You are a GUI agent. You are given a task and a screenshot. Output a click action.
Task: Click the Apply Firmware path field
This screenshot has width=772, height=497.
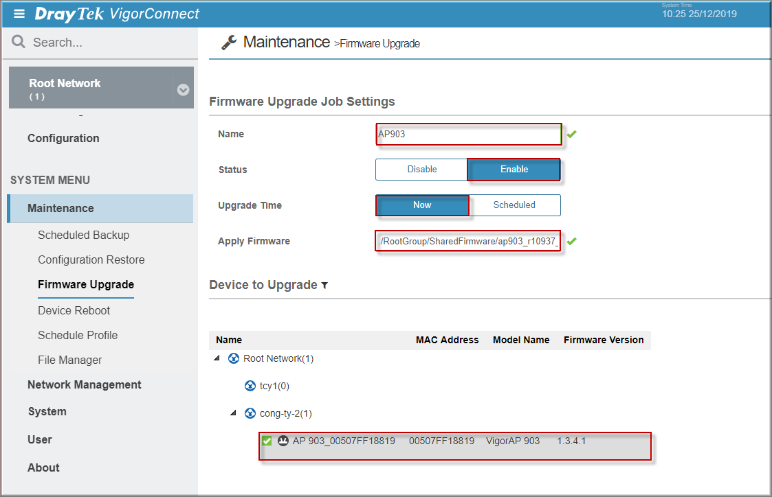(467, 241)
